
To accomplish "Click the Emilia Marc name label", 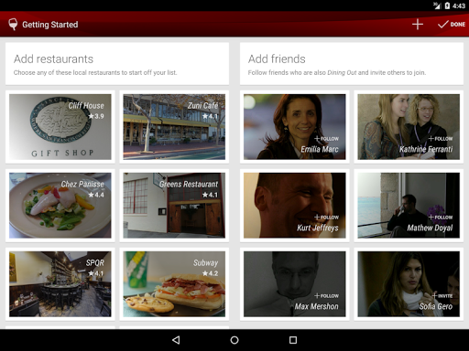I will click(320, 149).
